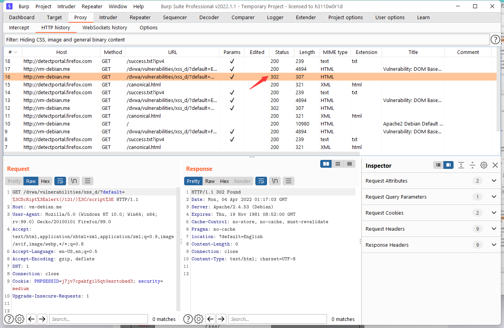Switch Response view to Hex
Viewport: 504px width, 328px height.
[224, 181]
